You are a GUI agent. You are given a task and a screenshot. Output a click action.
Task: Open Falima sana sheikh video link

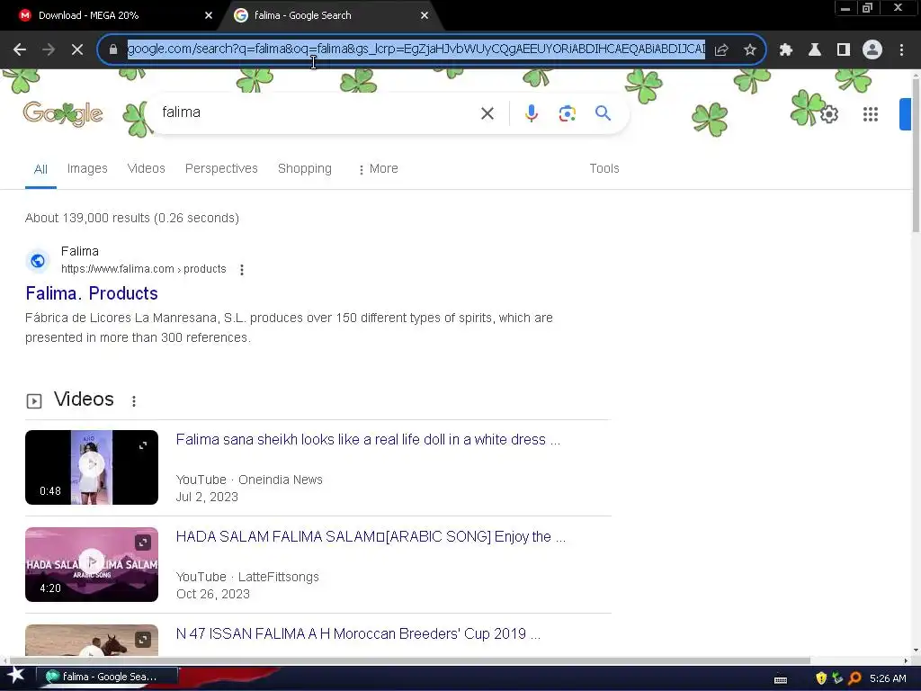(368, 439)
